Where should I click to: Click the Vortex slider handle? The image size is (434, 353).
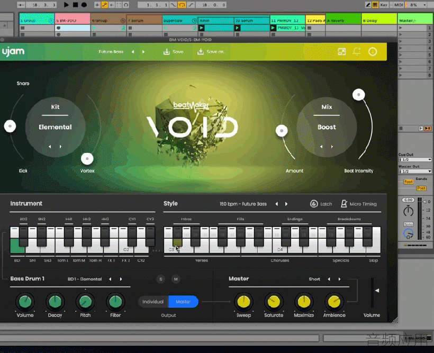point(87,159)
